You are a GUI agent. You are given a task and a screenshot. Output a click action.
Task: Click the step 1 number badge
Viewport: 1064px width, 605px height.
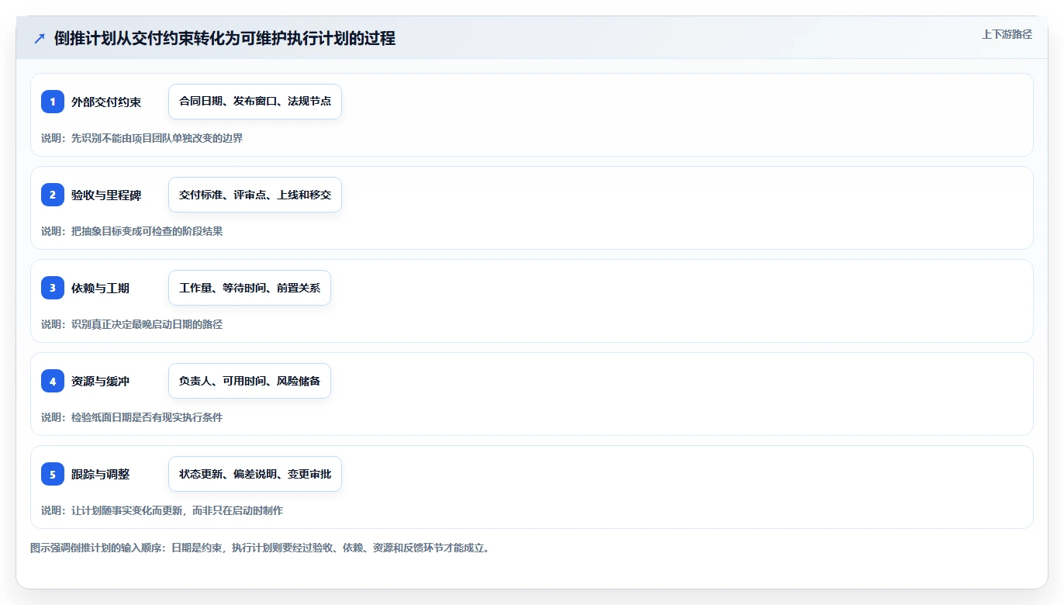pos(53,102)
